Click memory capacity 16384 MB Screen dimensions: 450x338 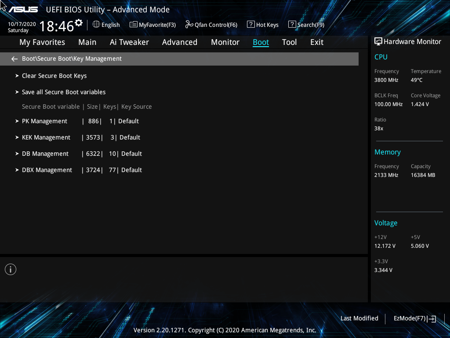423,175
